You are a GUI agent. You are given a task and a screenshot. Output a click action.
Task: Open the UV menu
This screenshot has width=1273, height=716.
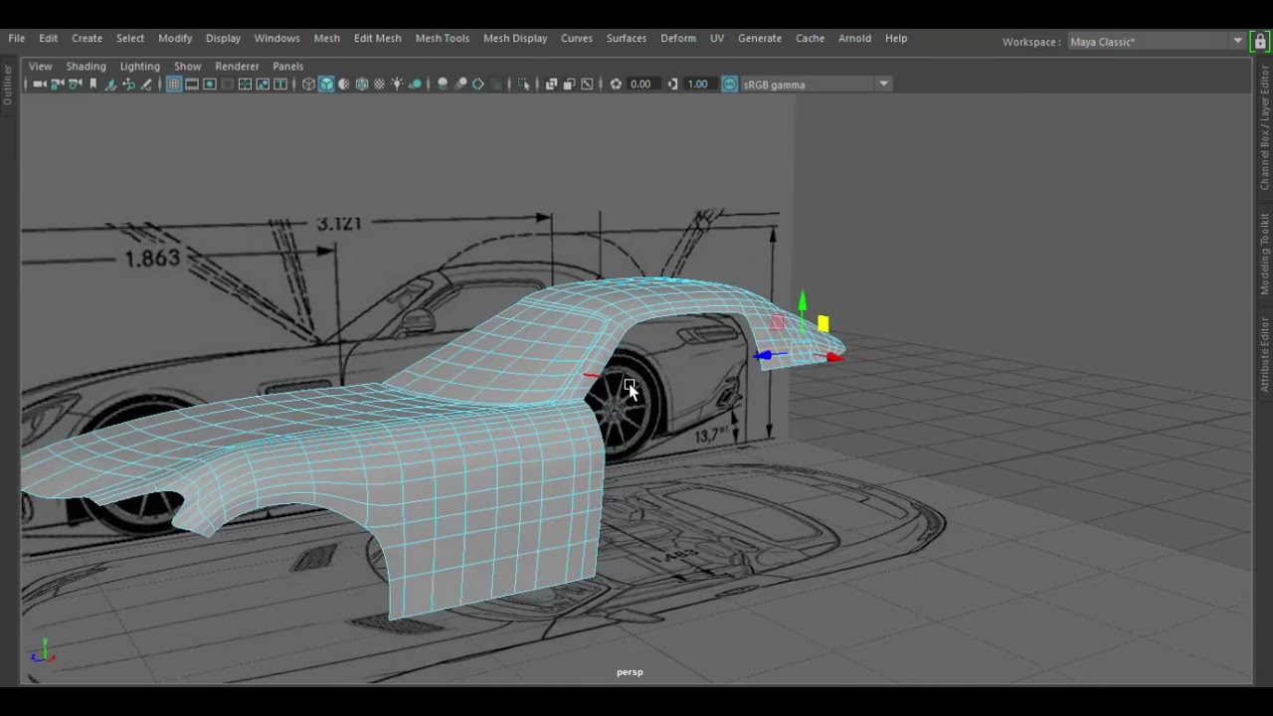click(716, 38)
